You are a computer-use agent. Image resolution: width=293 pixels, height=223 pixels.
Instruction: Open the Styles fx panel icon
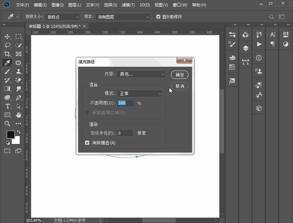tap(232, 81)
